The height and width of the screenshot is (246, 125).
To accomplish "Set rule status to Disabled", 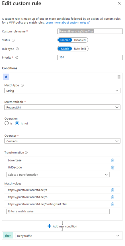I will click(80, 40).
